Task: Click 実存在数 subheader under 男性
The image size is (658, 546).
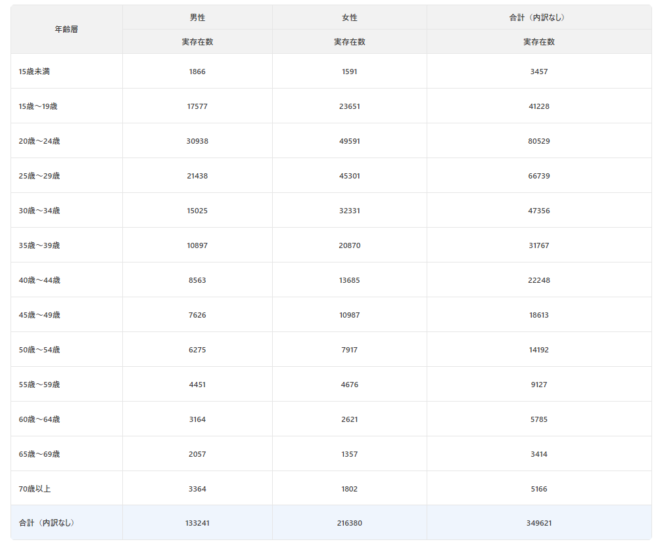Action: click(x=197, y=42)
